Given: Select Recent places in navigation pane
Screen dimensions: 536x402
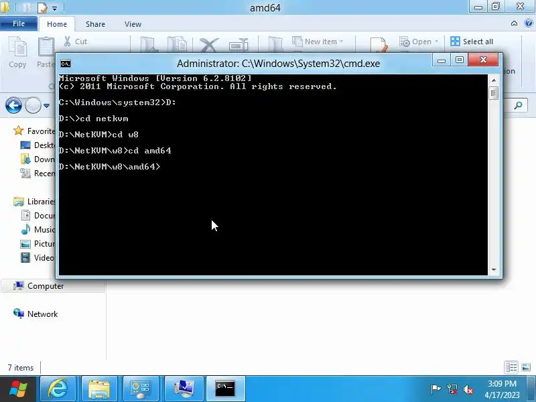Looking at the screenshot, I should point(38,174).
